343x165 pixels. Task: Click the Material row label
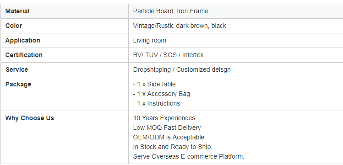(17, 11)
